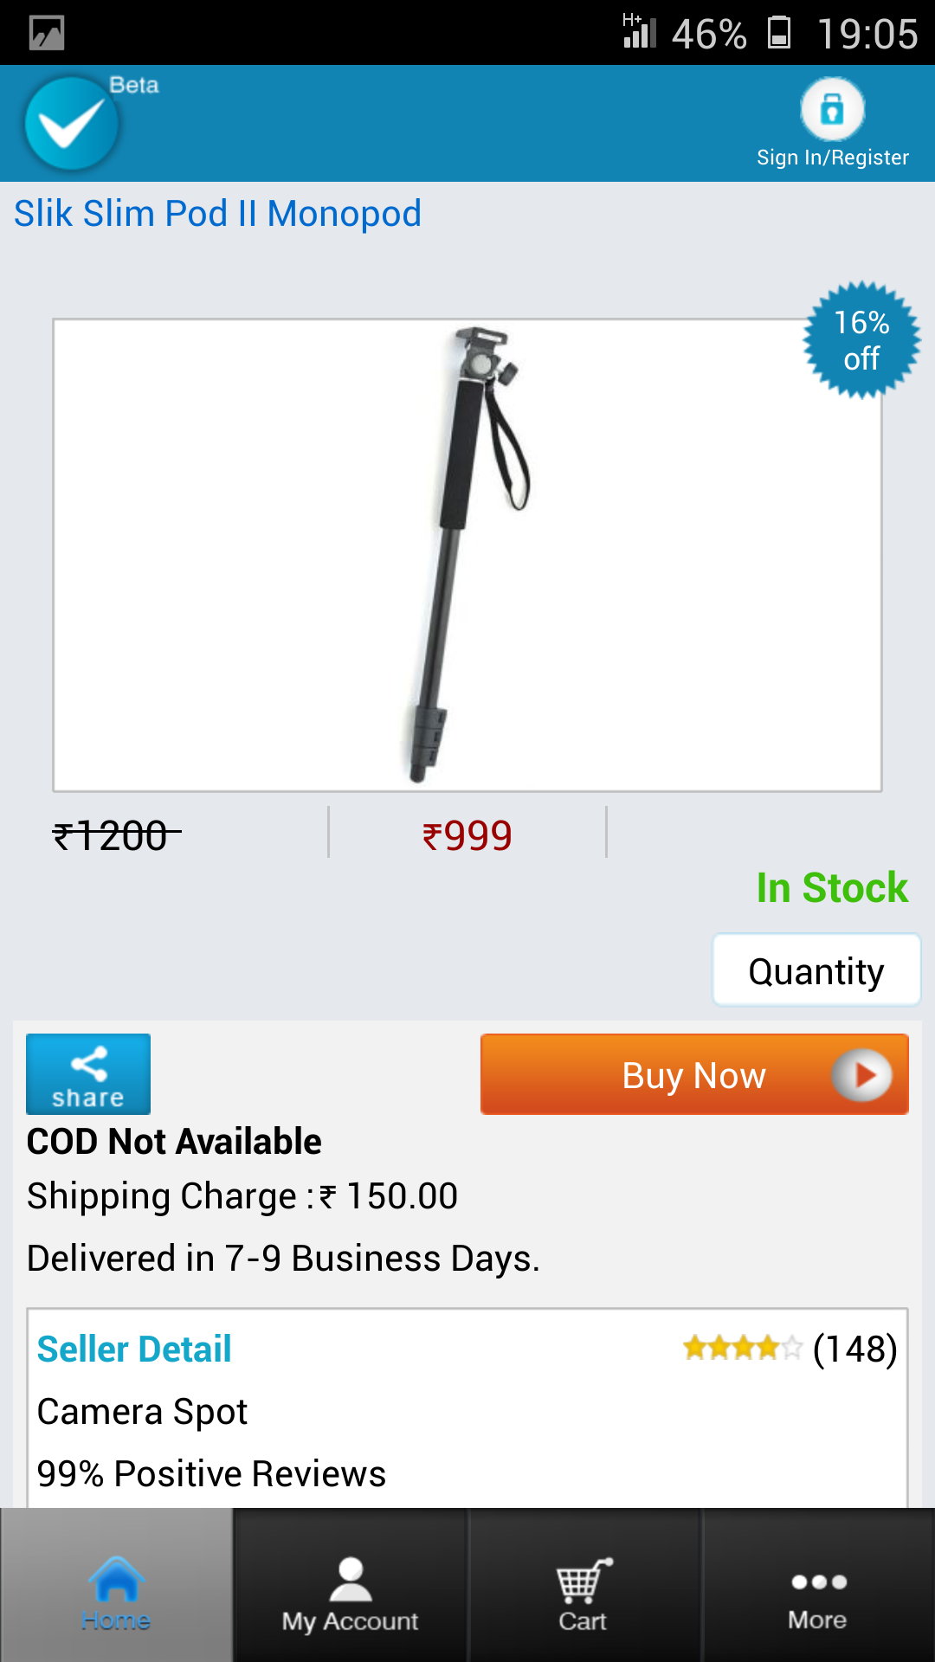View the monopod product image
This screenshot has height=1662, width=935.
tap(467, 555)
